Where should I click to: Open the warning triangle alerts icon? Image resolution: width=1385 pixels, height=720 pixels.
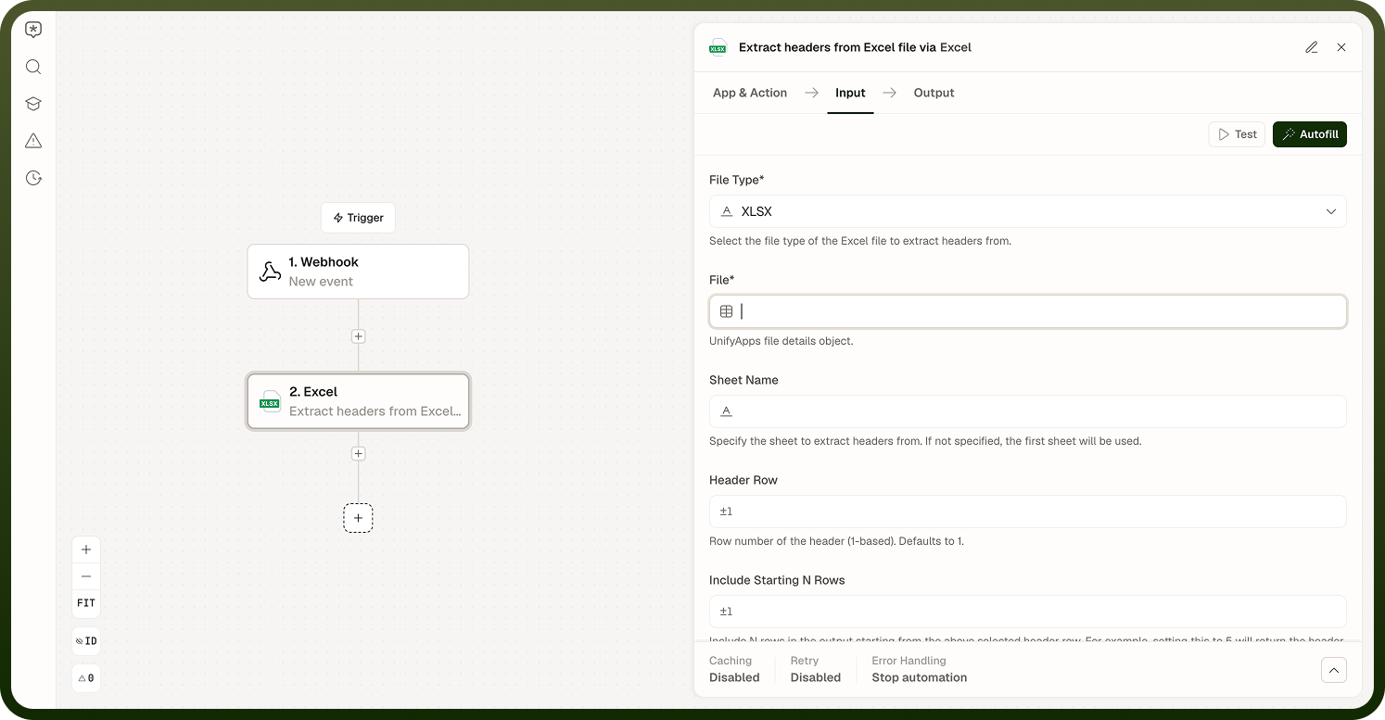tap(33, 141)
